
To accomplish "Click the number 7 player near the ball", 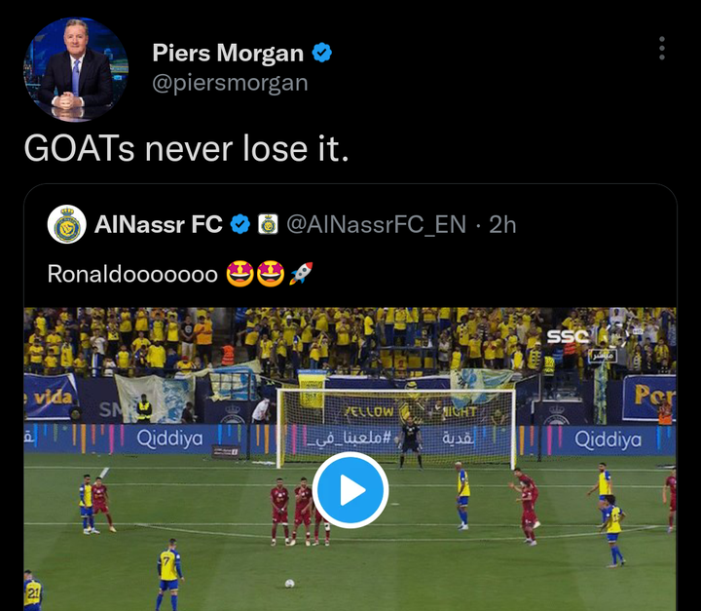I will tap(169, 574).
